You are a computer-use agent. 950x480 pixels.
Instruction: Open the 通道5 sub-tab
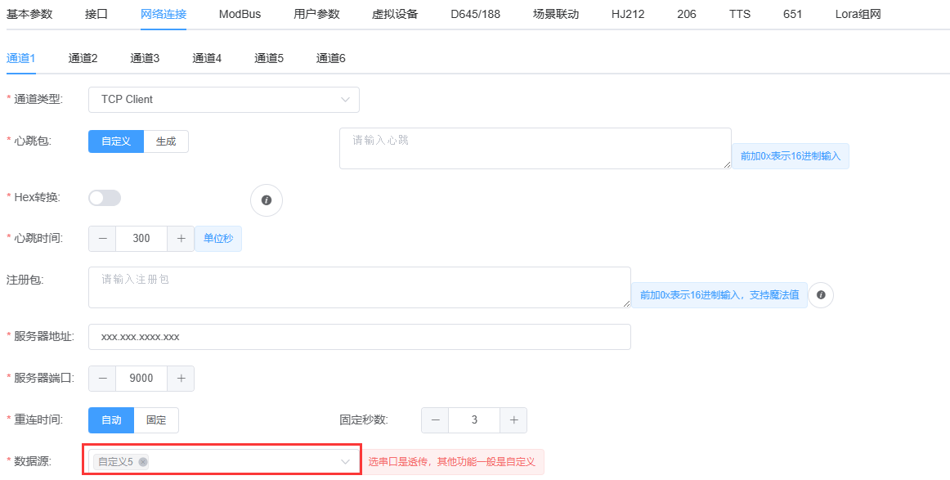pyautogui.click(x=269, y=58)
